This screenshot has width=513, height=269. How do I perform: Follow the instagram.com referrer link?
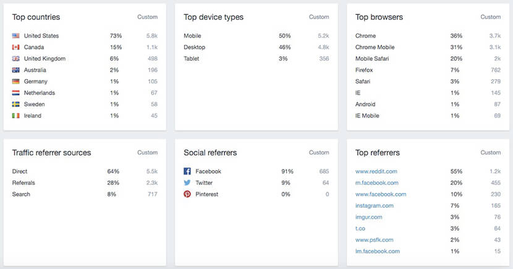click(374, 205)
